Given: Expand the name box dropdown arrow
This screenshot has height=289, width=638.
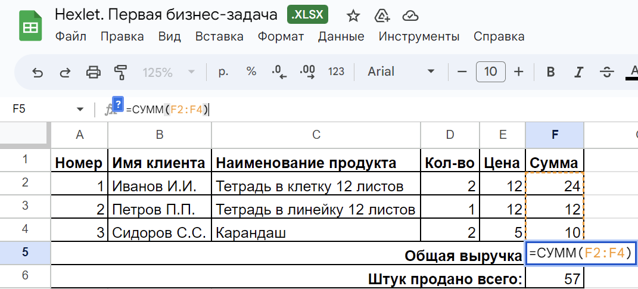Looking at the screenshot, I should coord(80,109).
